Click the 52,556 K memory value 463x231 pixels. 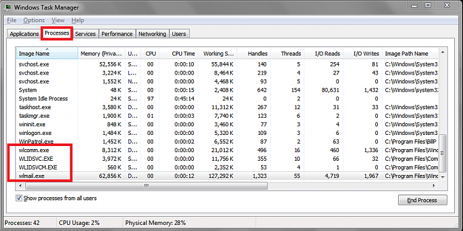(x=110, y=64)
